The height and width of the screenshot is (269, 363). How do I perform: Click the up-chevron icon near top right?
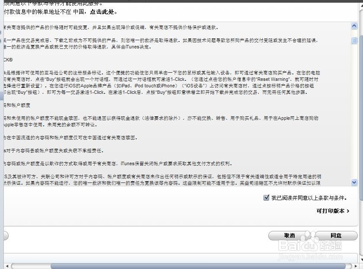354,26
